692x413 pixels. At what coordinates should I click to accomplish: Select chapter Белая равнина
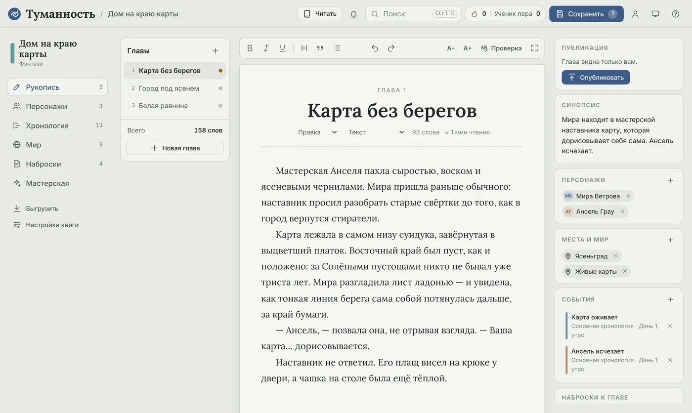point(175,106)
